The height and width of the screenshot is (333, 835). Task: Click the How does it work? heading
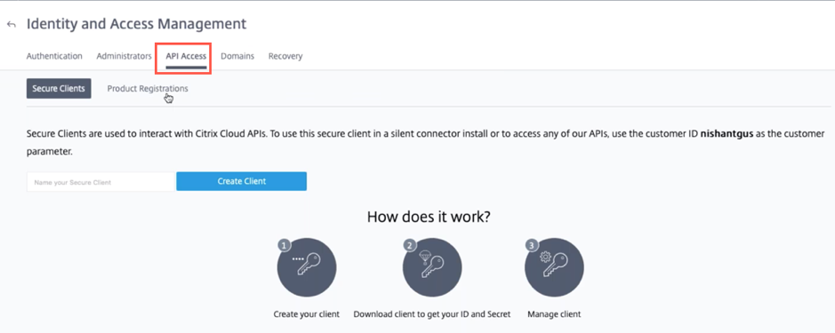tap(429, 217)
